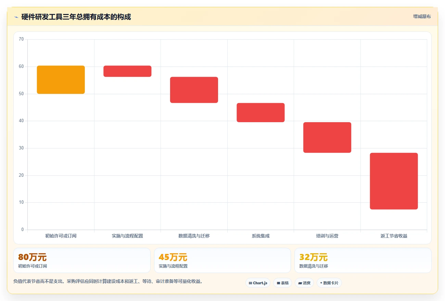
Task: Select the 数据卡片 tag chip
Action: coord(329,283)
